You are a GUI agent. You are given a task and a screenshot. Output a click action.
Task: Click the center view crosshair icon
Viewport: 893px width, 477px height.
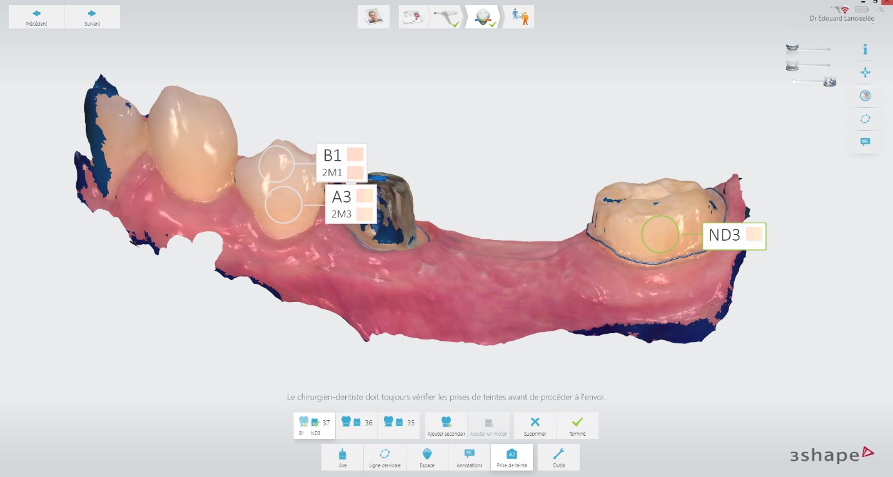(865, 73)
